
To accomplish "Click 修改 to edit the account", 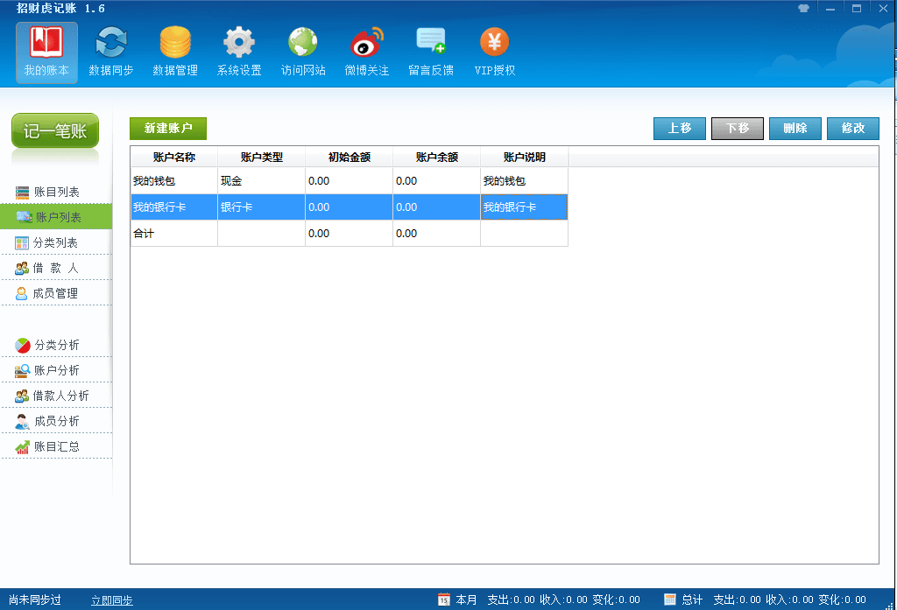I will 852,128.
